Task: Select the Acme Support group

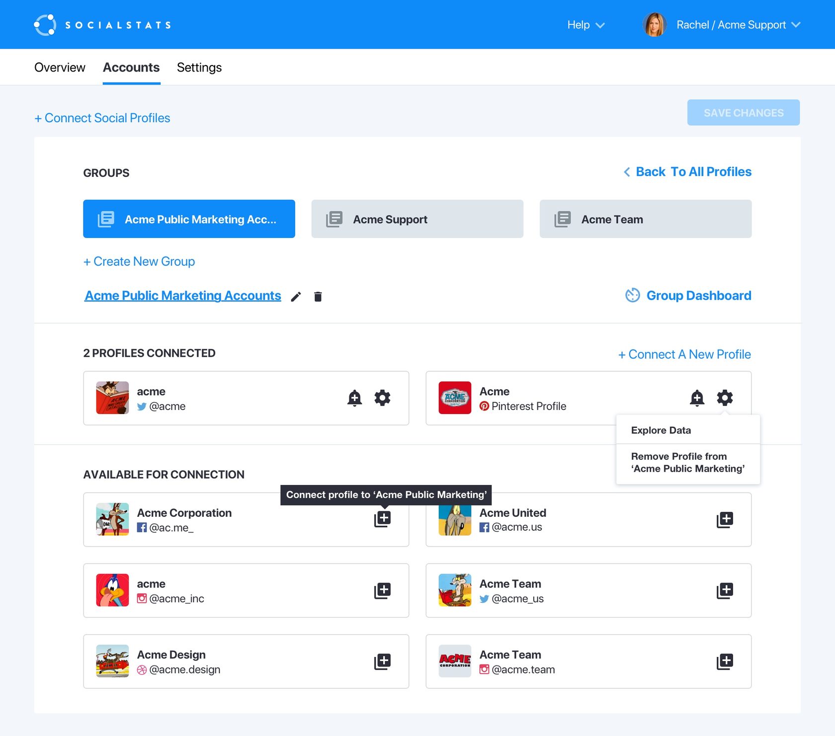Action: point(417,219)
